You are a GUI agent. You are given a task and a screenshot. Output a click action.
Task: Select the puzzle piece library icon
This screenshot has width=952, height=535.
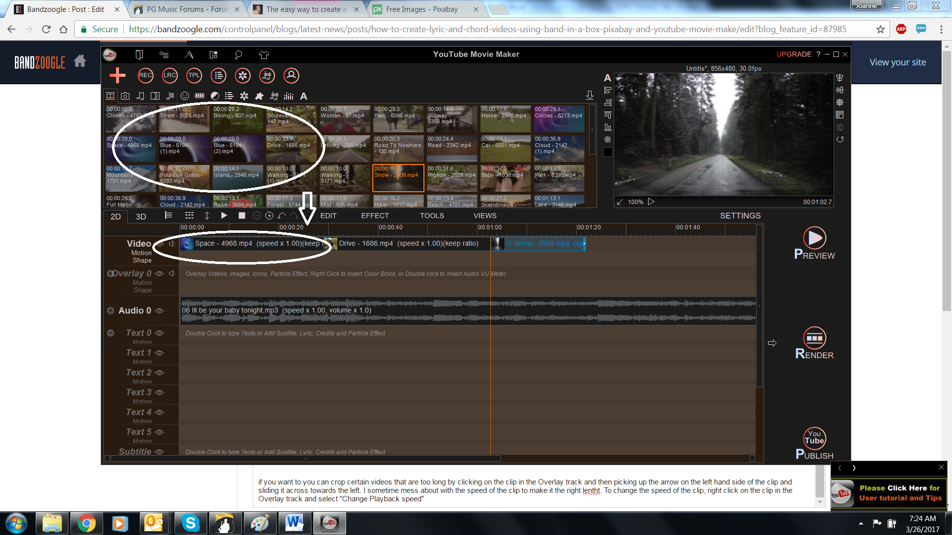click(259, 96)
